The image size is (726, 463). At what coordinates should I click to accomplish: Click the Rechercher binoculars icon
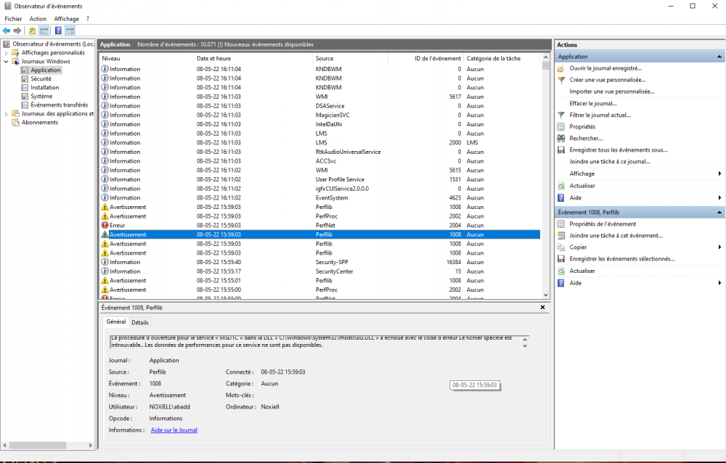click(x=560, y=138)
